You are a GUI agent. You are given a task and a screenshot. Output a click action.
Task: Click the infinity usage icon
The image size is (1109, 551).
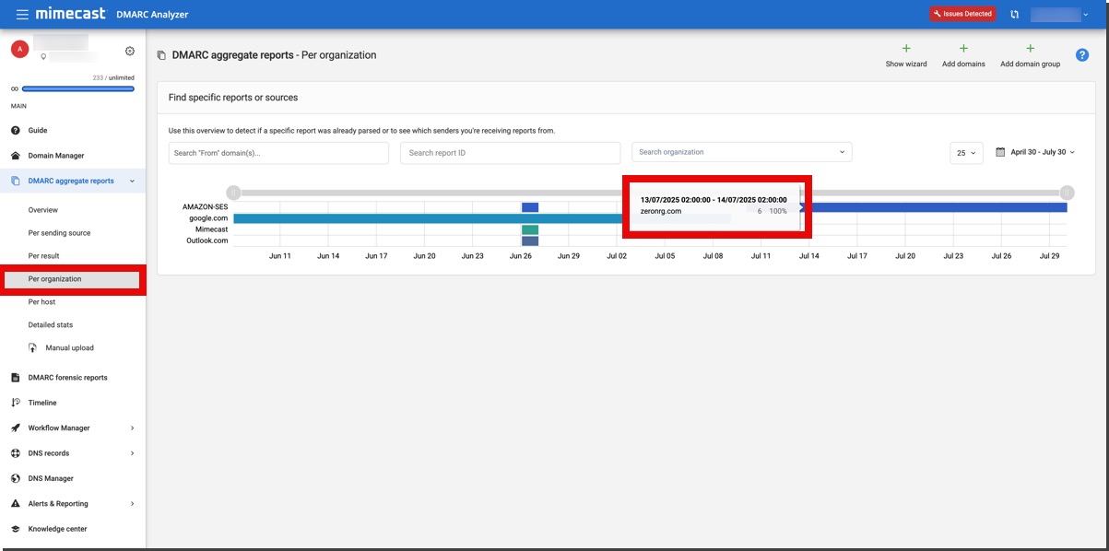[x=15, y=89]
